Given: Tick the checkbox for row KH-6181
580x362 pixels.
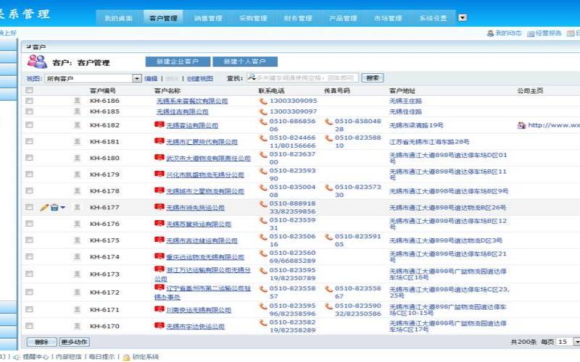Looking at the screenshot, I should tap(29, 141).
